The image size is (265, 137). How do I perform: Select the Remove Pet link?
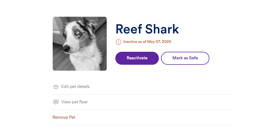click(x=64, y=117)
